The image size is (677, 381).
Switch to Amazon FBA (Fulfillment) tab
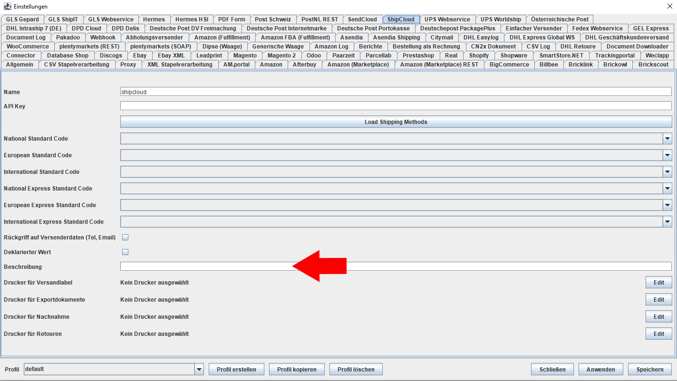[x=295, y=38]
